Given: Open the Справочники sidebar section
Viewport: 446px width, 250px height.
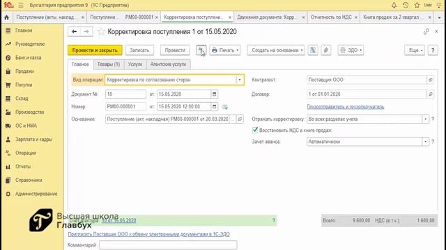Looking at the screenshot, I should click(29, 180).
